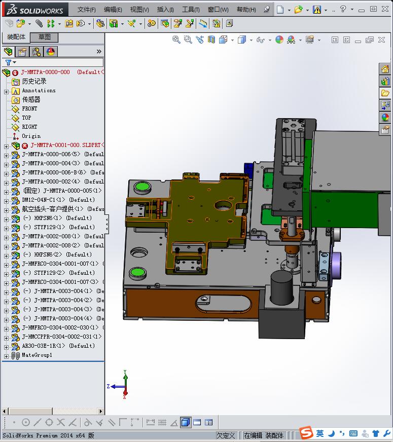Open the 工具(T) menu
Screen dimensions: 393x442
click(191, 10)
